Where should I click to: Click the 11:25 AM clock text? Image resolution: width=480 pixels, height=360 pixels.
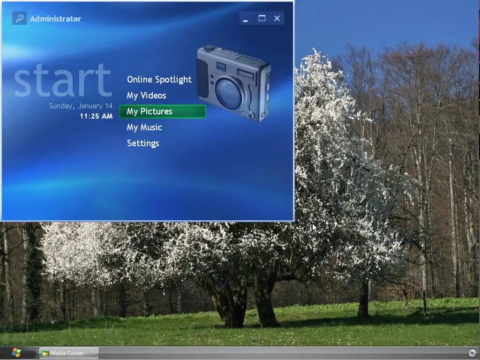point(96,116)
